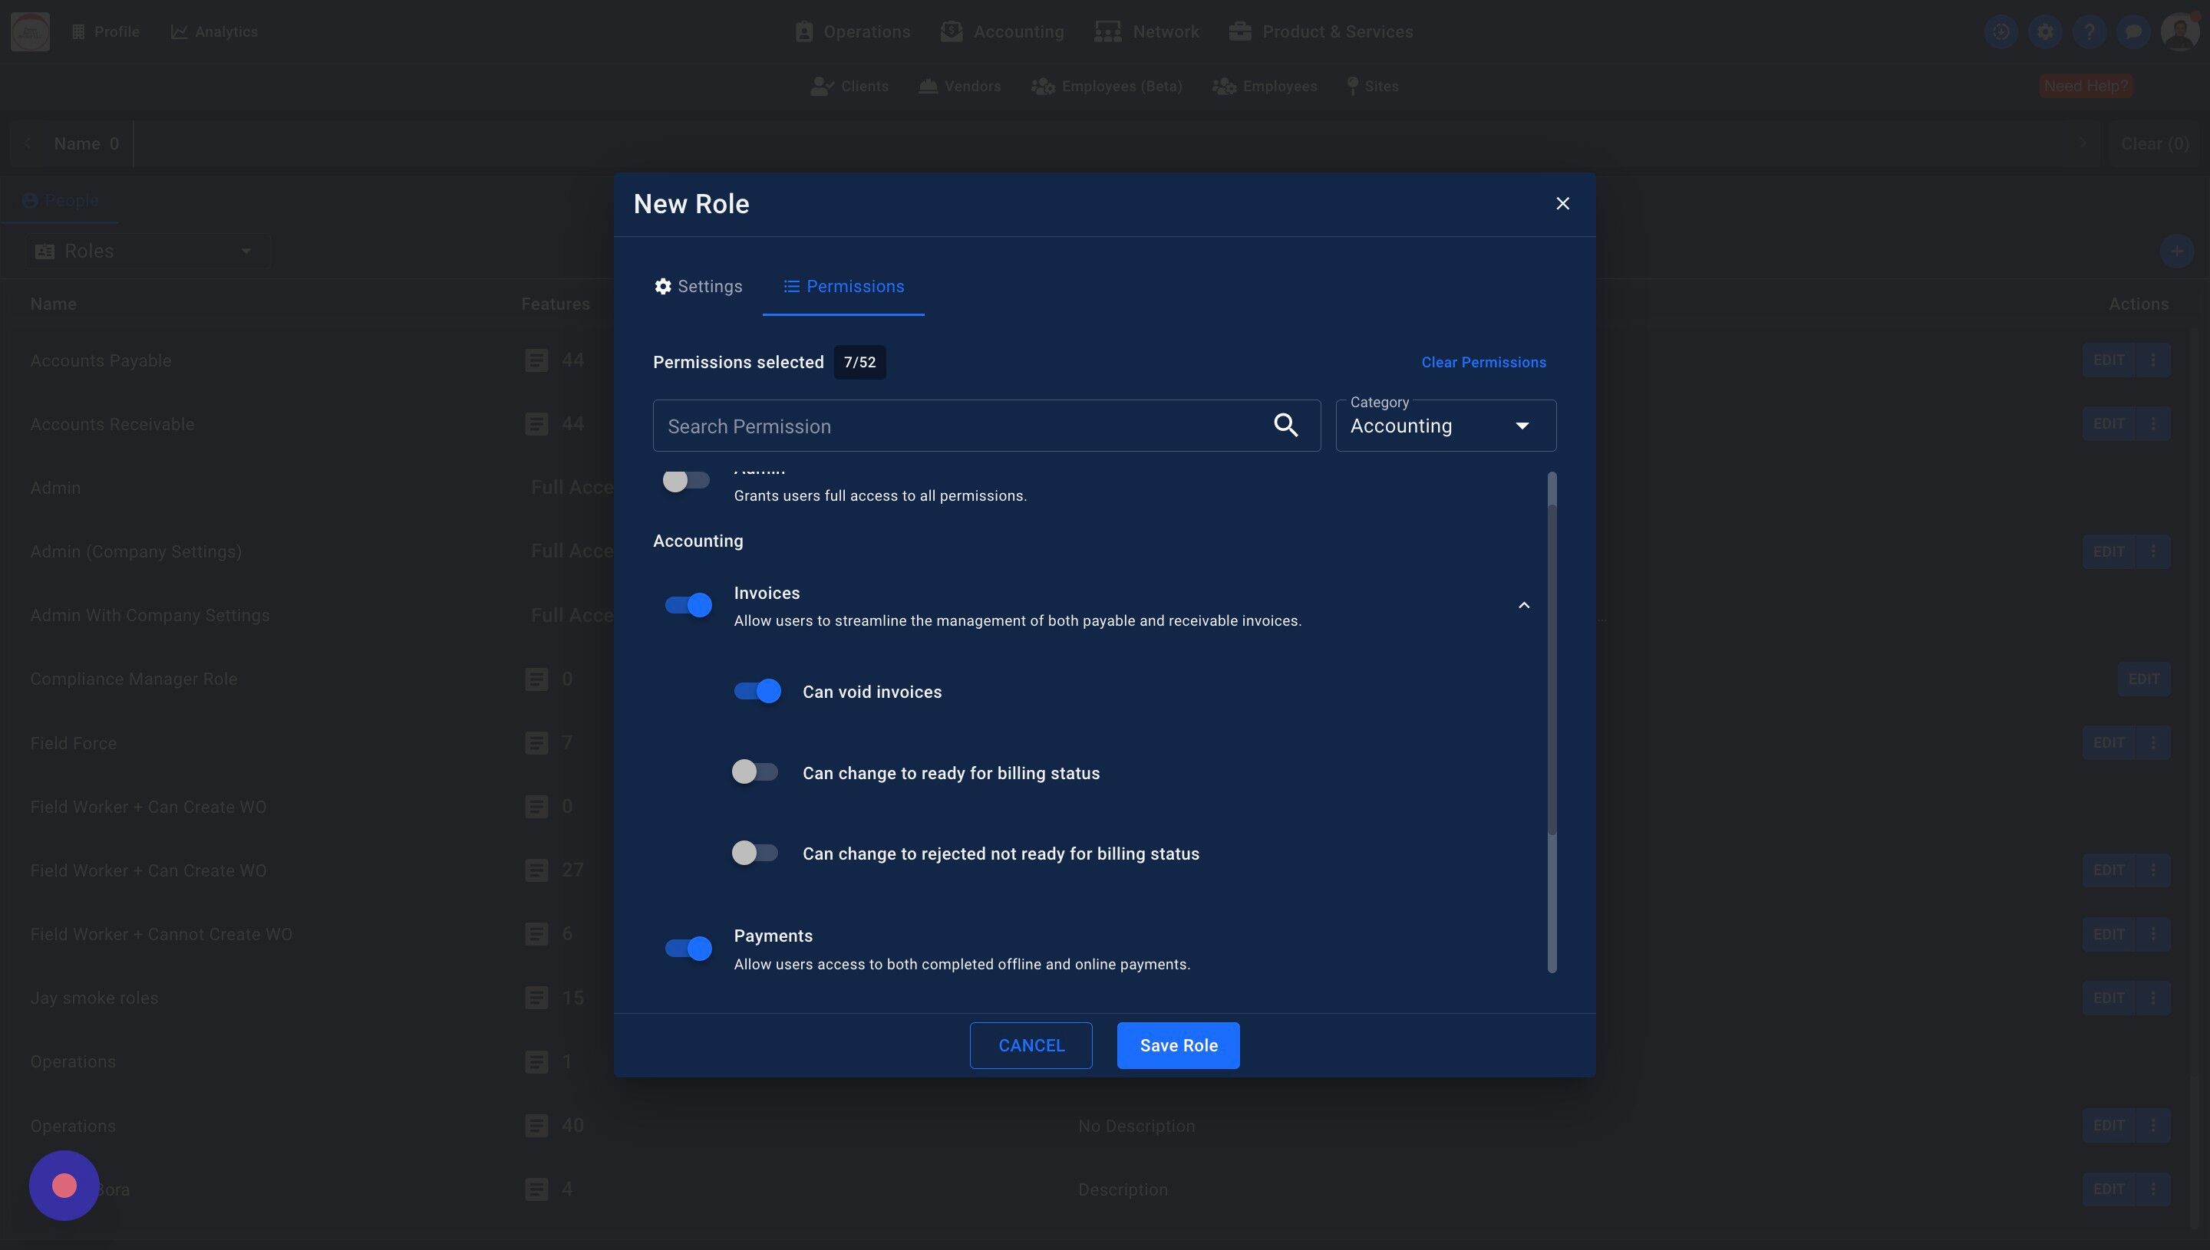Click the red record bubble in the bottom left

click(x=64, y=1185)
